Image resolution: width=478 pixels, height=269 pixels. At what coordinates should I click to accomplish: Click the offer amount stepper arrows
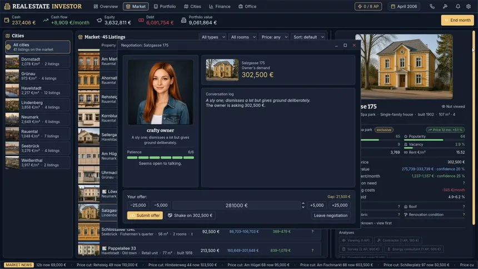pos(303,205)
